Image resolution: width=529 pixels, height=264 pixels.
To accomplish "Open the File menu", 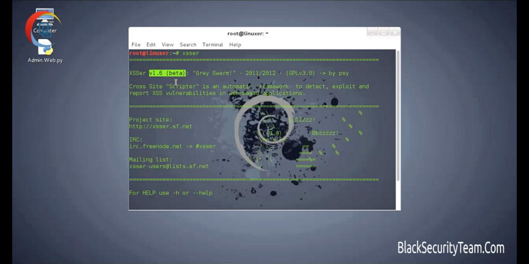I will point(136,45).
